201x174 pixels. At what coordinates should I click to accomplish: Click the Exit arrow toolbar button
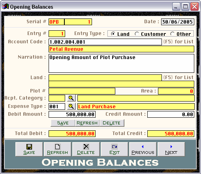tap(114, 149)
